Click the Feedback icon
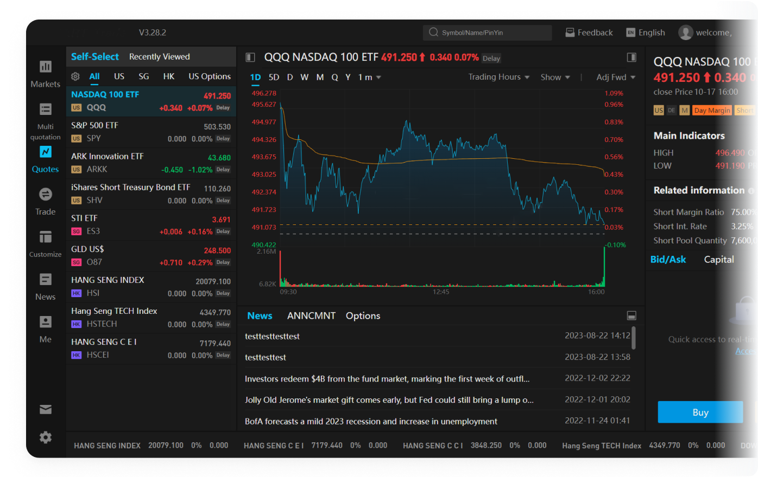Image resolution: width=758 pixels, height=477 pixels. [570, 33]
